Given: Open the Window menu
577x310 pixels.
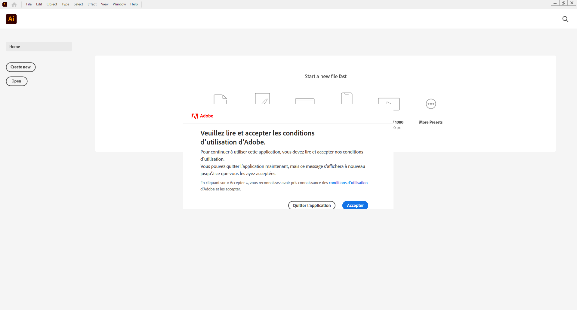Looking at the screenshot, I should 119,4.
